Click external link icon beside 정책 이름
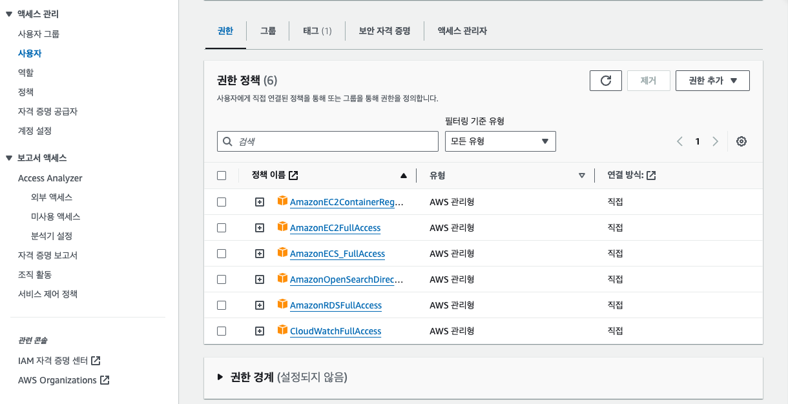The image size is (788, 404). [x=293, y=175]
